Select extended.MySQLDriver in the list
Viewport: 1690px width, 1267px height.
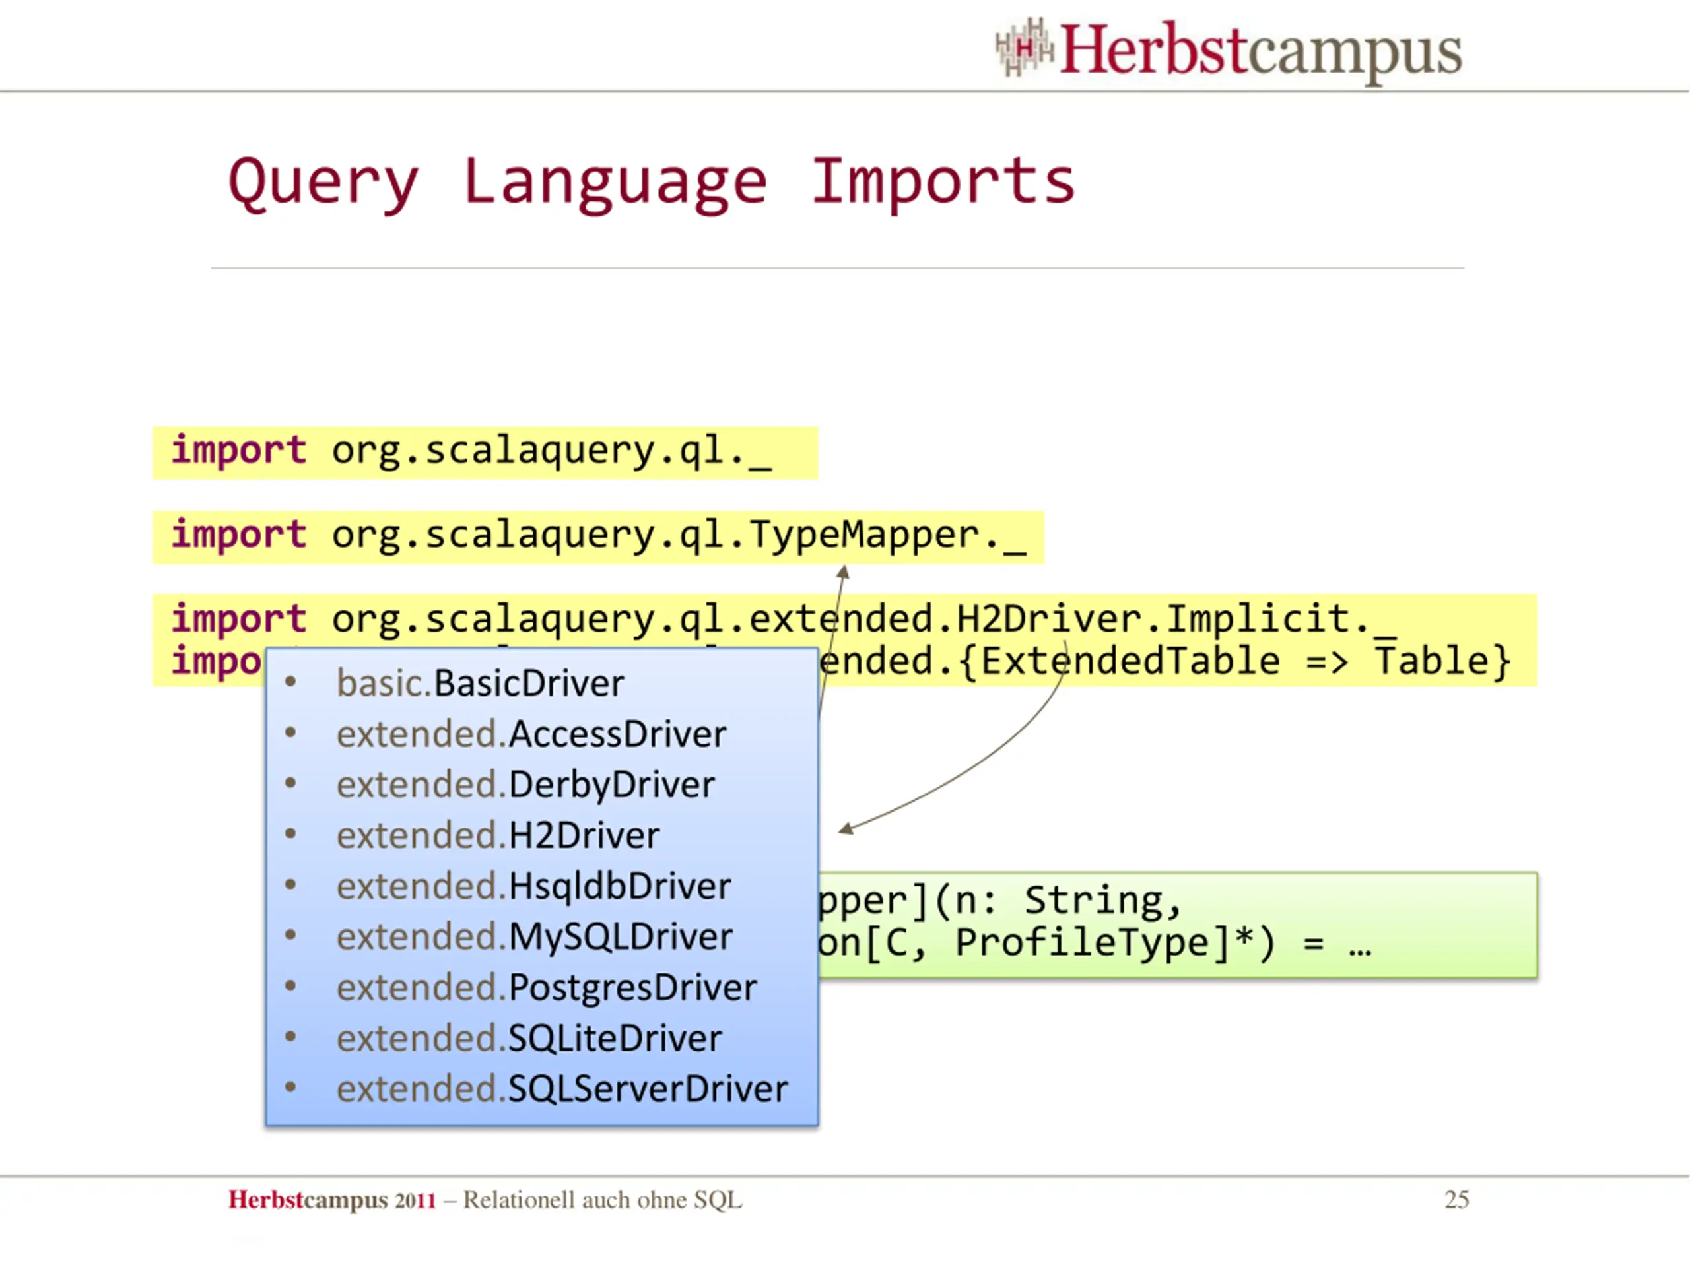535,937
